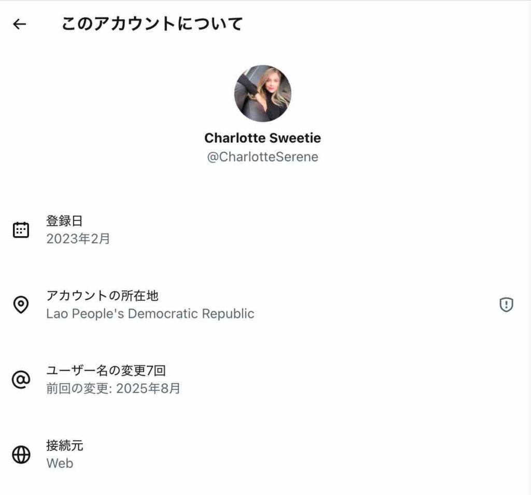Click the ユーザー名の変更7回 label
Image resolution: width=531 pixels, height=495 pixels.
[x=106, y=370]
